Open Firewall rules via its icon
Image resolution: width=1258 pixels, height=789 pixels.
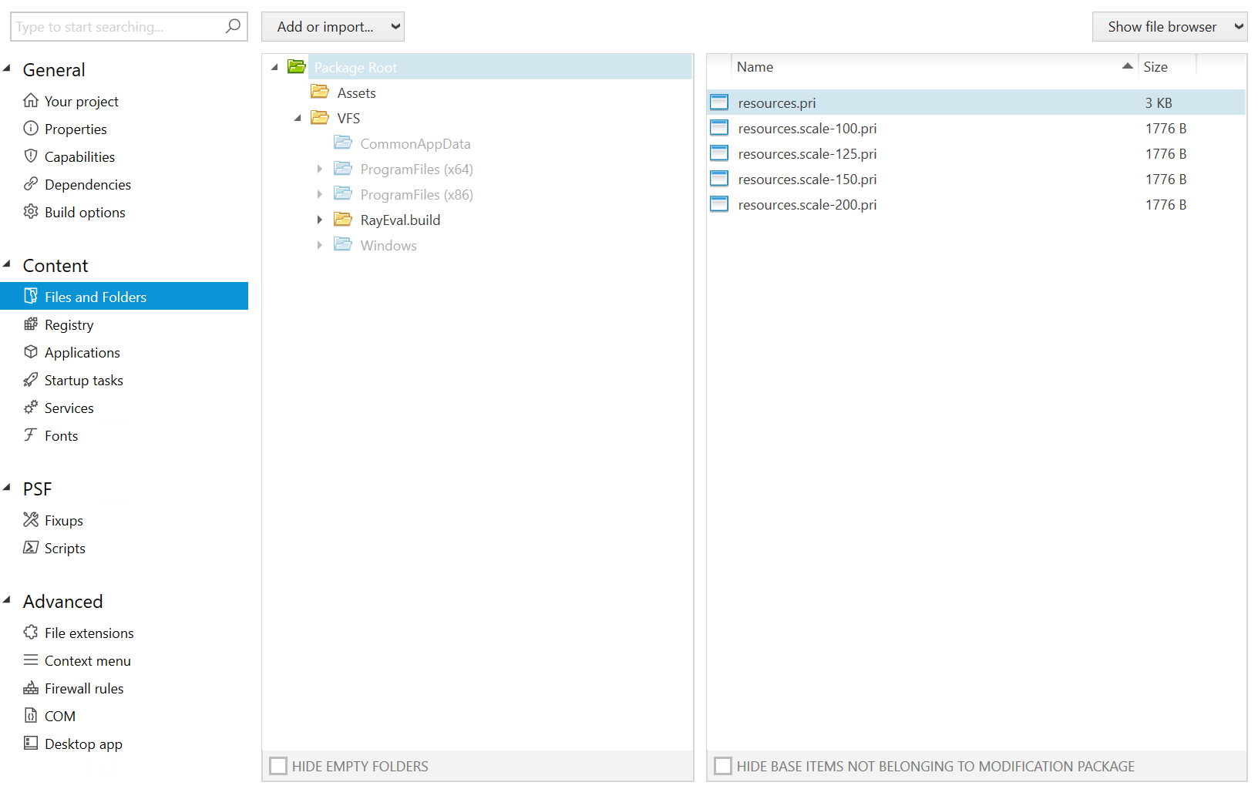click(31, 688)
